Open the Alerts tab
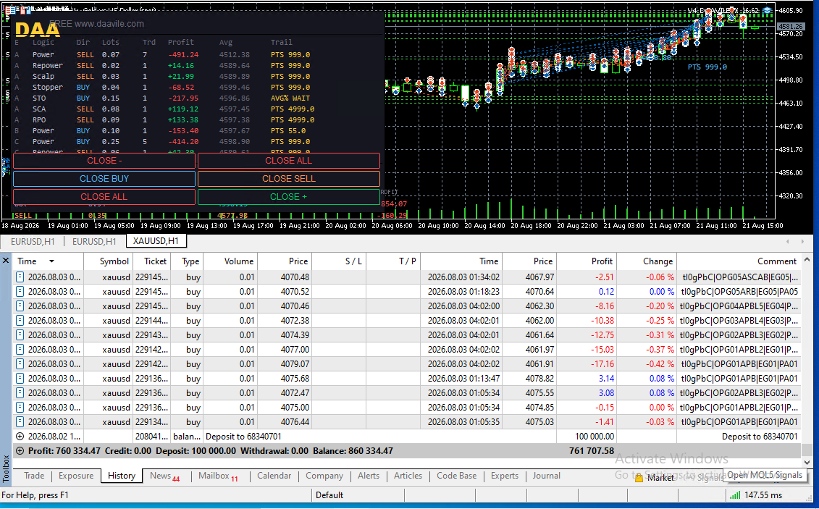The image size is (819, 509). [369, 476]
